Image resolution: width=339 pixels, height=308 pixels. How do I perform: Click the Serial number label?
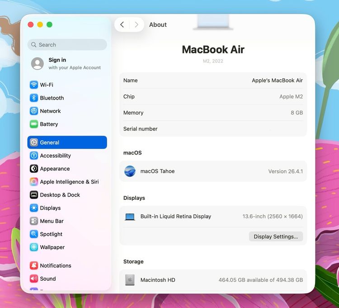pos(140,129)
